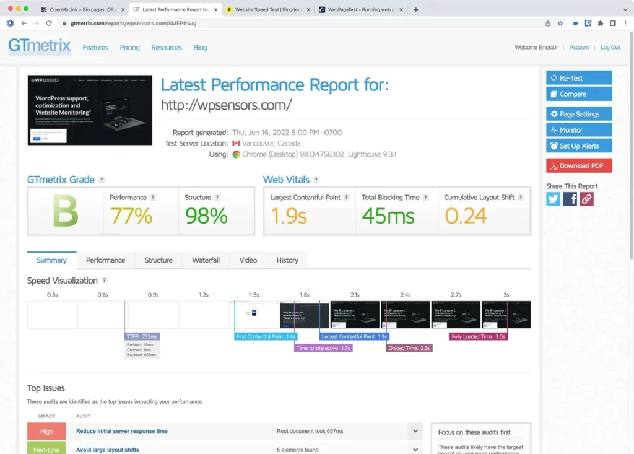The height and width of the screenshot is (454, 634).
Task: Click the filmstrip frame at 1.8s
Action: click(305, 315)
